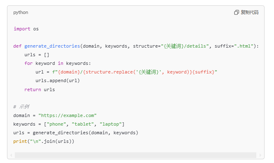The height and width of the screenshot is (163, 274).
Task: Click the "{关键词}/details" structure string
Action: (185, 46)
